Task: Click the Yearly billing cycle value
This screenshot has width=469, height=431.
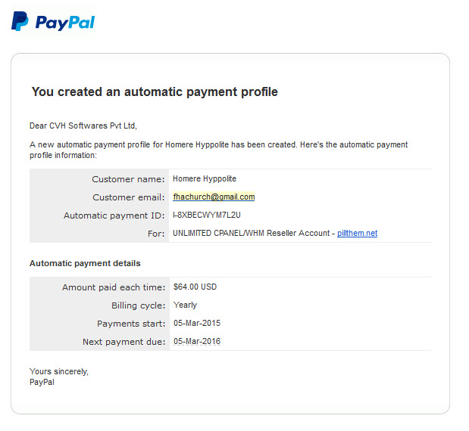Action: (185, 305)
